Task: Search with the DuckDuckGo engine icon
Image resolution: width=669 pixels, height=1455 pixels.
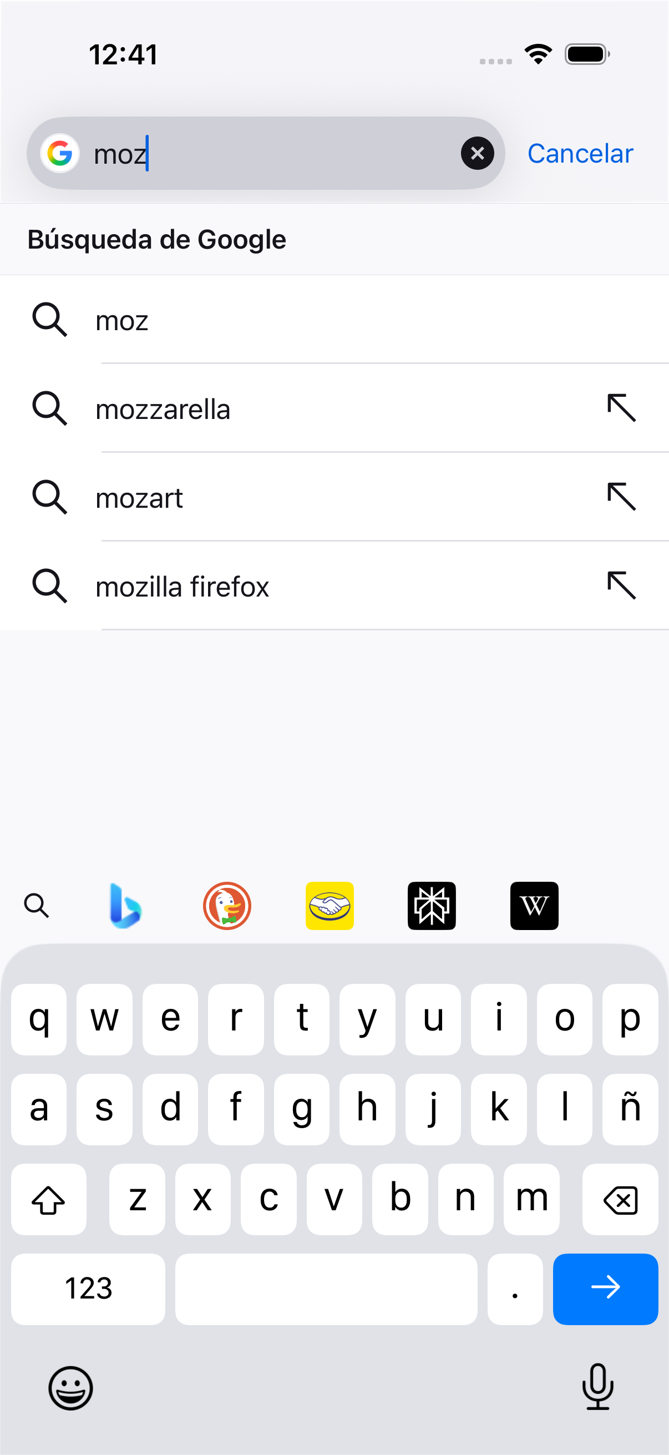Action: [227, 906]
